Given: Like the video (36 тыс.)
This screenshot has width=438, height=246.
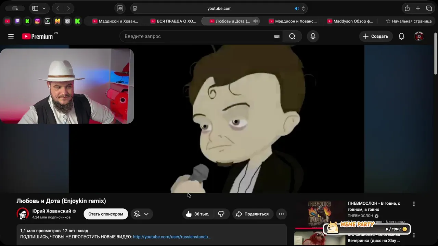Looking at the screenshot, I should pos(198,214).
